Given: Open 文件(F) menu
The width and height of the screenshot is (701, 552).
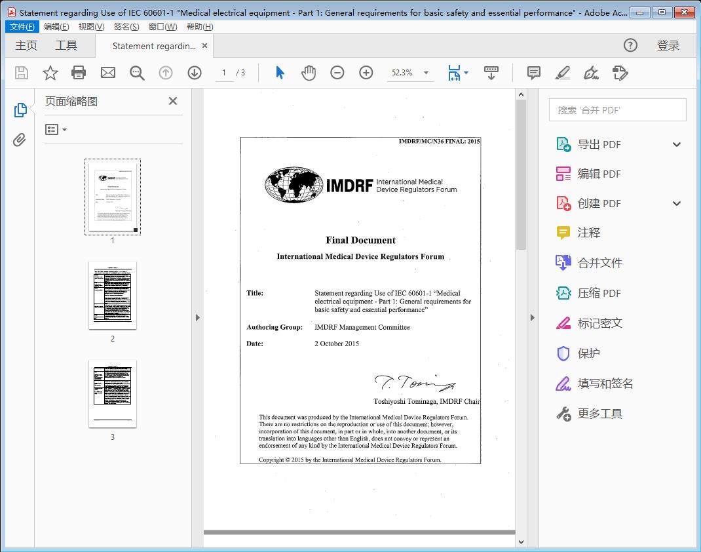Looking at the screenshot, I should pyautogui.click(x=22, y=27).
